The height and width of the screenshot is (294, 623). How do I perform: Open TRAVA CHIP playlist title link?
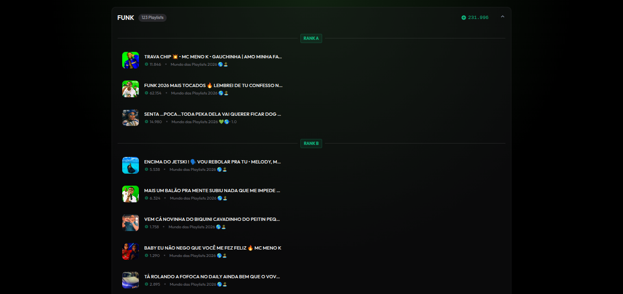[x=213, y=57]
